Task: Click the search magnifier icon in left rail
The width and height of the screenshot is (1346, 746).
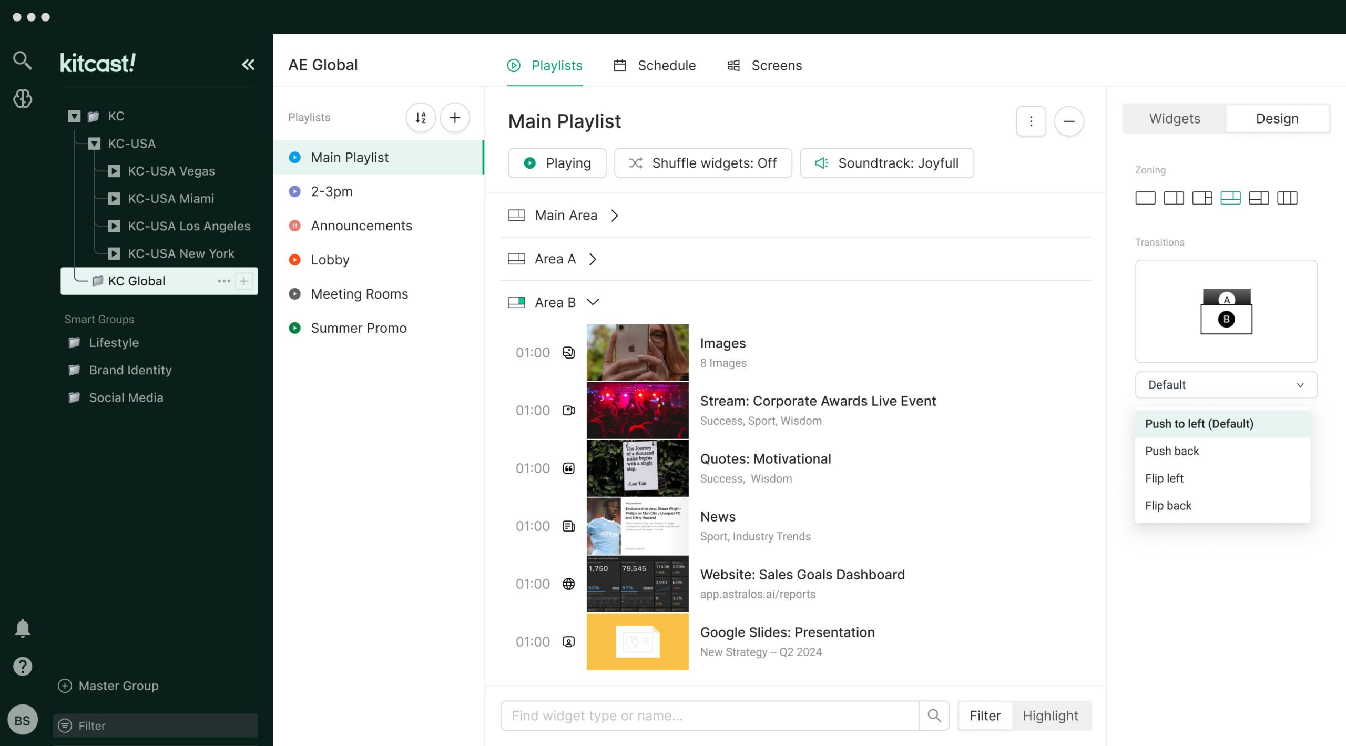Action: (22, 60)
